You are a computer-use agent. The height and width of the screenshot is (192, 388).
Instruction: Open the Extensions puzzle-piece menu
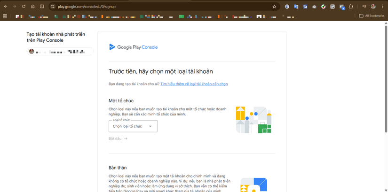[351, 7]
